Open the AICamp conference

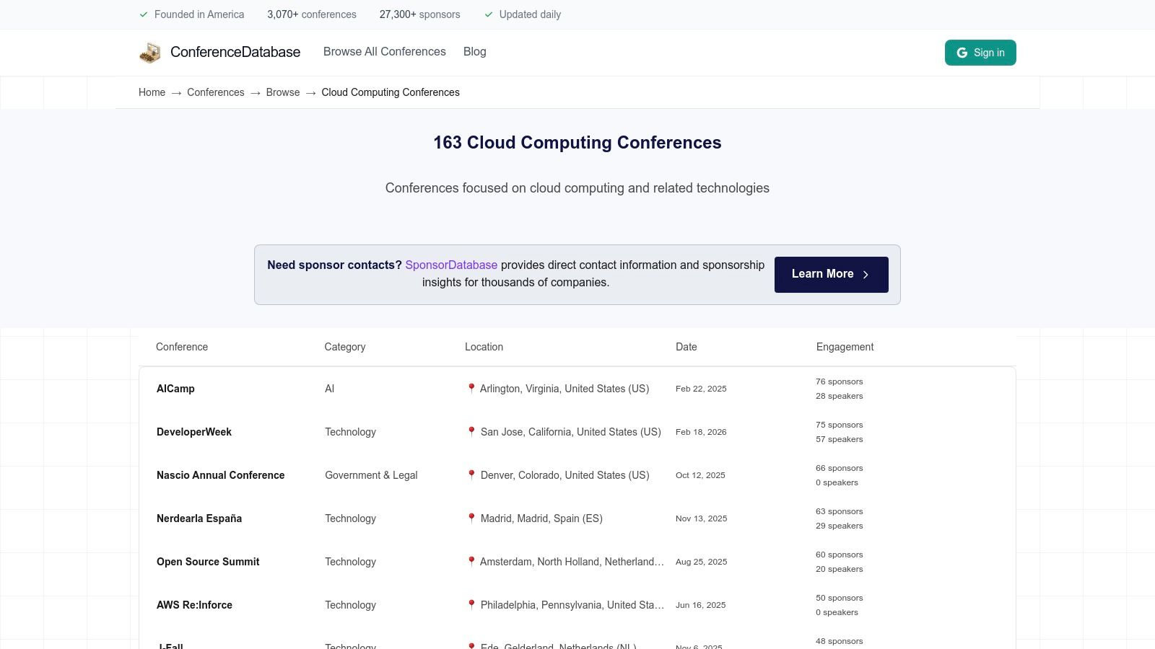(175, 389)
